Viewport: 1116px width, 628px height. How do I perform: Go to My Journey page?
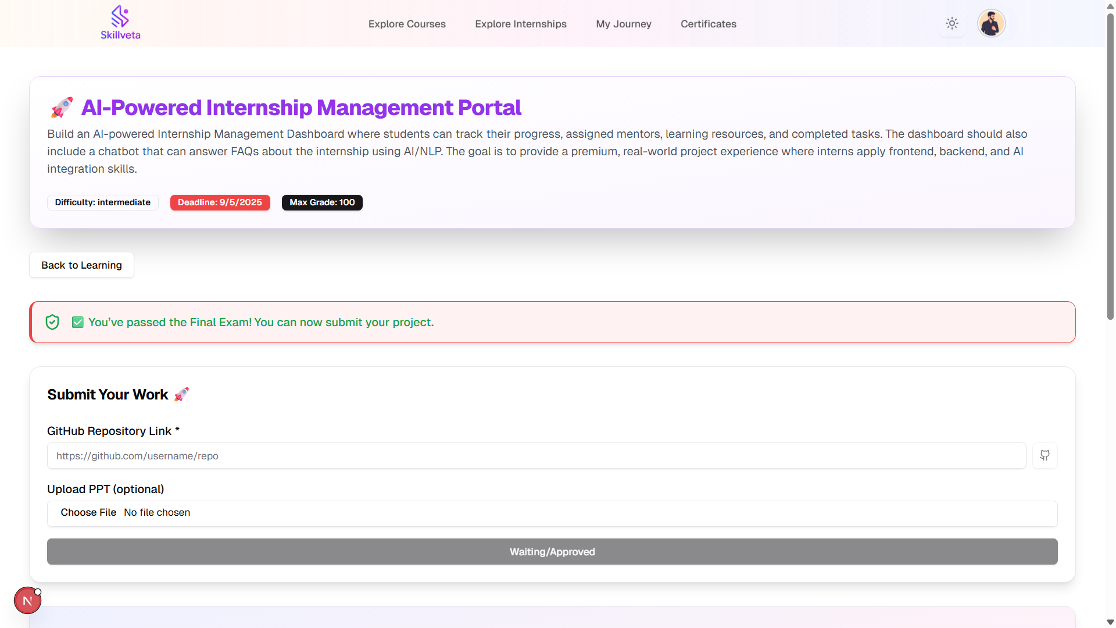click(623, 24)
